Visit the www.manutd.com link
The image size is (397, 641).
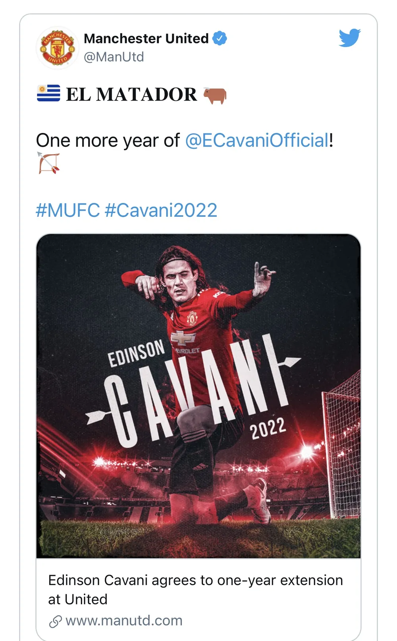124,621
